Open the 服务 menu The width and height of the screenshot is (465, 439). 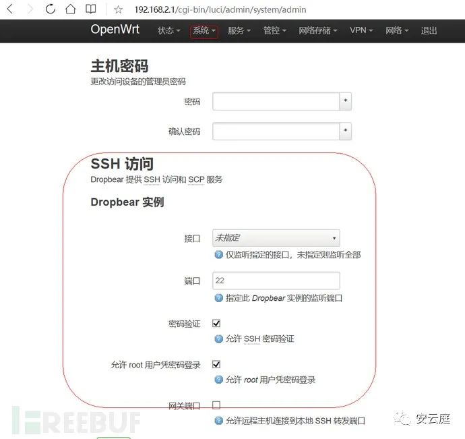(239, 30)
